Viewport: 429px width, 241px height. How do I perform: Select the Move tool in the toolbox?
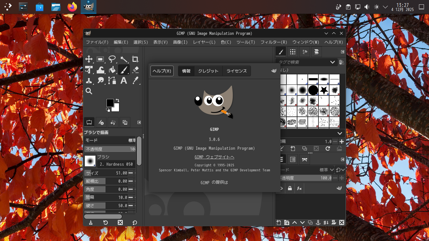click(x=89, y=59)
